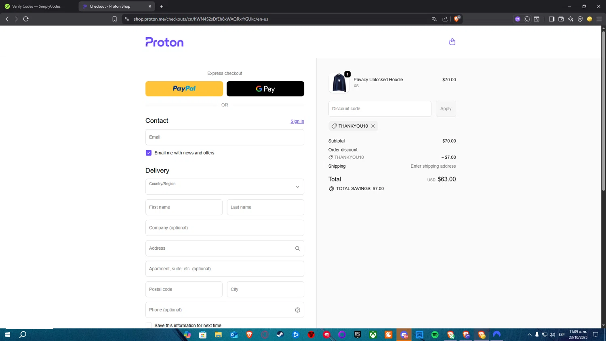Open Steam from the taskbar
This screenshot has height=341, width=606.
pyautogui.click(x=280, y=335)
